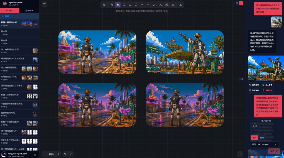Select the Arrow drawing tool
This screenshot has width=284, height=158.
point(142,5)
